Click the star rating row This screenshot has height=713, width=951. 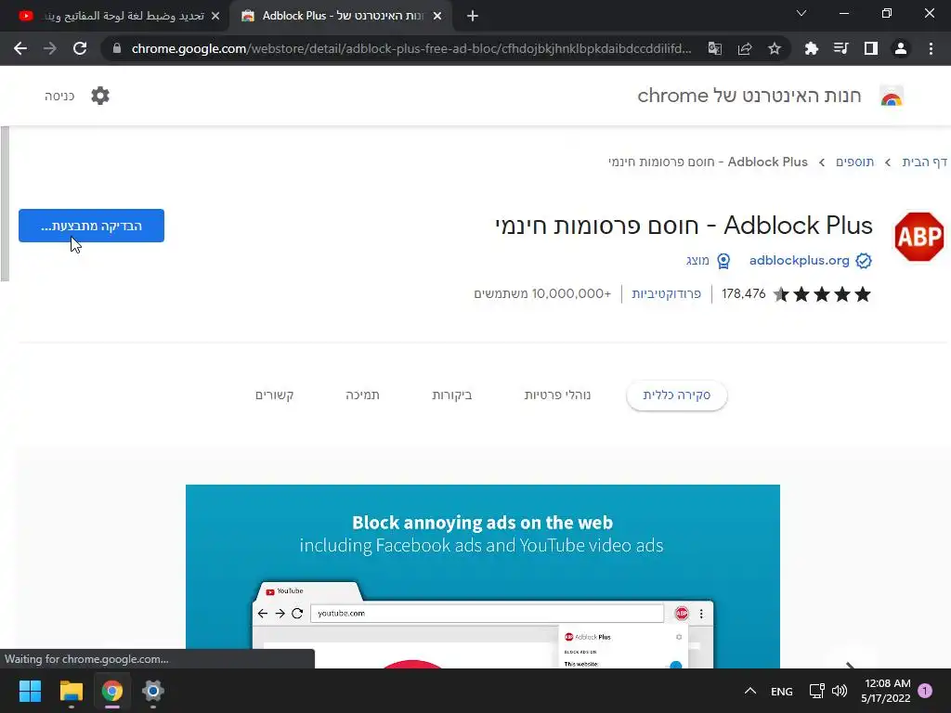[822, 294]
